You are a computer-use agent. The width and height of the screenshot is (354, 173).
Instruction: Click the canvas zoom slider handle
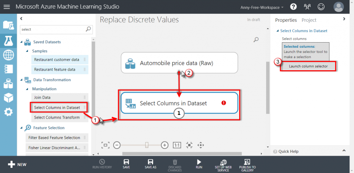pos(147,145)
